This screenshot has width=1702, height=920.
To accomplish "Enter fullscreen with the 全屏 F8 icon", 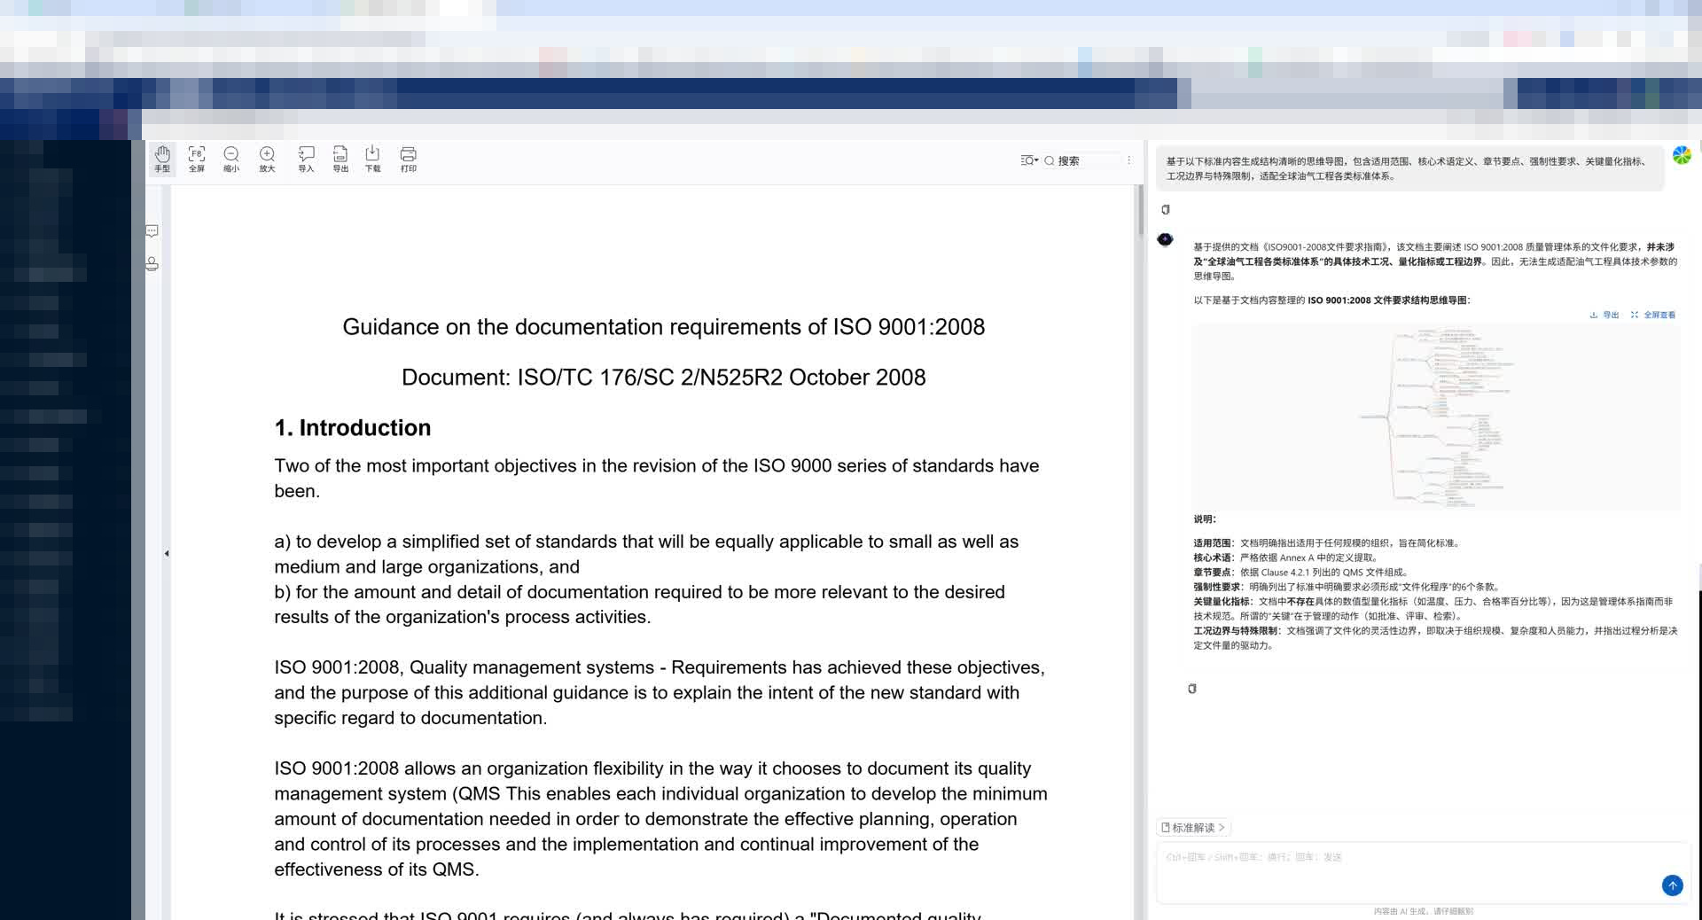I will 197,159.
